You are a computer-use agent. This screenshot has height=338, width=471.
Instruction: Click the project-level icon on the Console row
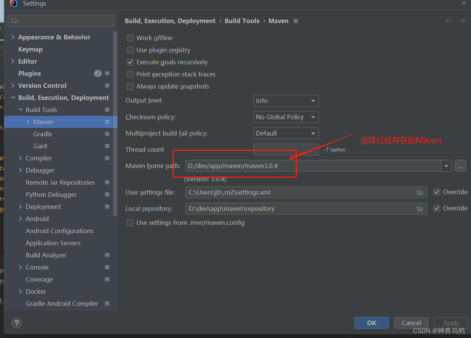click(x=107, y=267)
